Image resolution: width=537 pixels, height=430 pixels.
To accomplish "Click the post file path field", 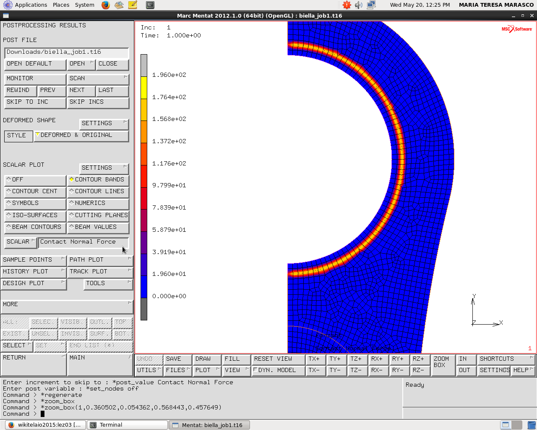I will [x=67, y=52].
